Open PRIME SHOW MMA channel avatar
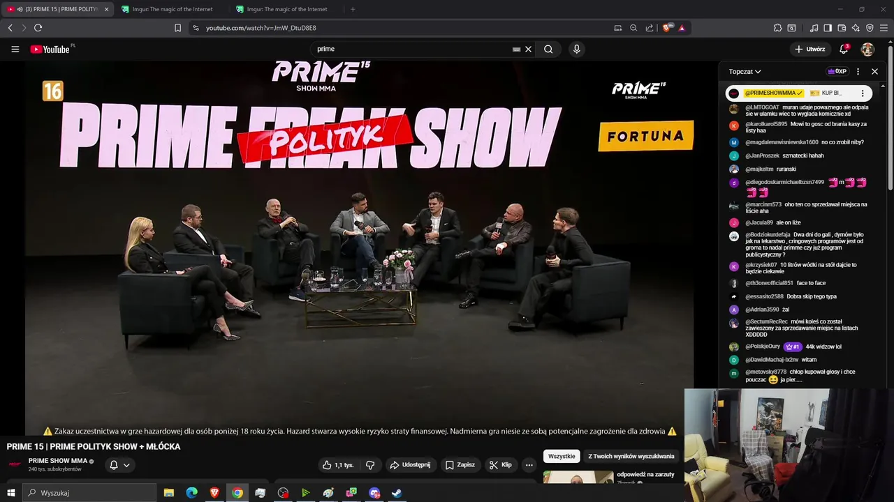The width and height of the screenshot is (894, 502). 15,464
